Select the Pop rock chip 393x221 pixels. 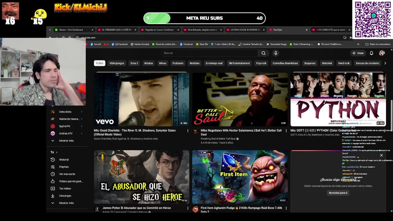pos(261,63)
